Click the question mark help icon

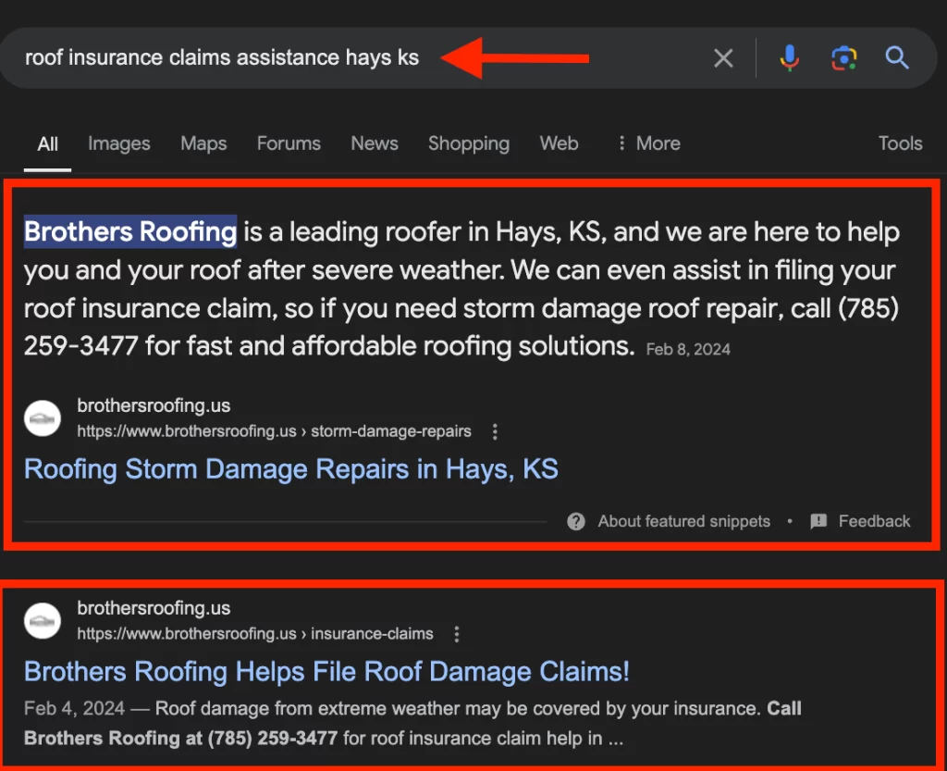(575, 521)
